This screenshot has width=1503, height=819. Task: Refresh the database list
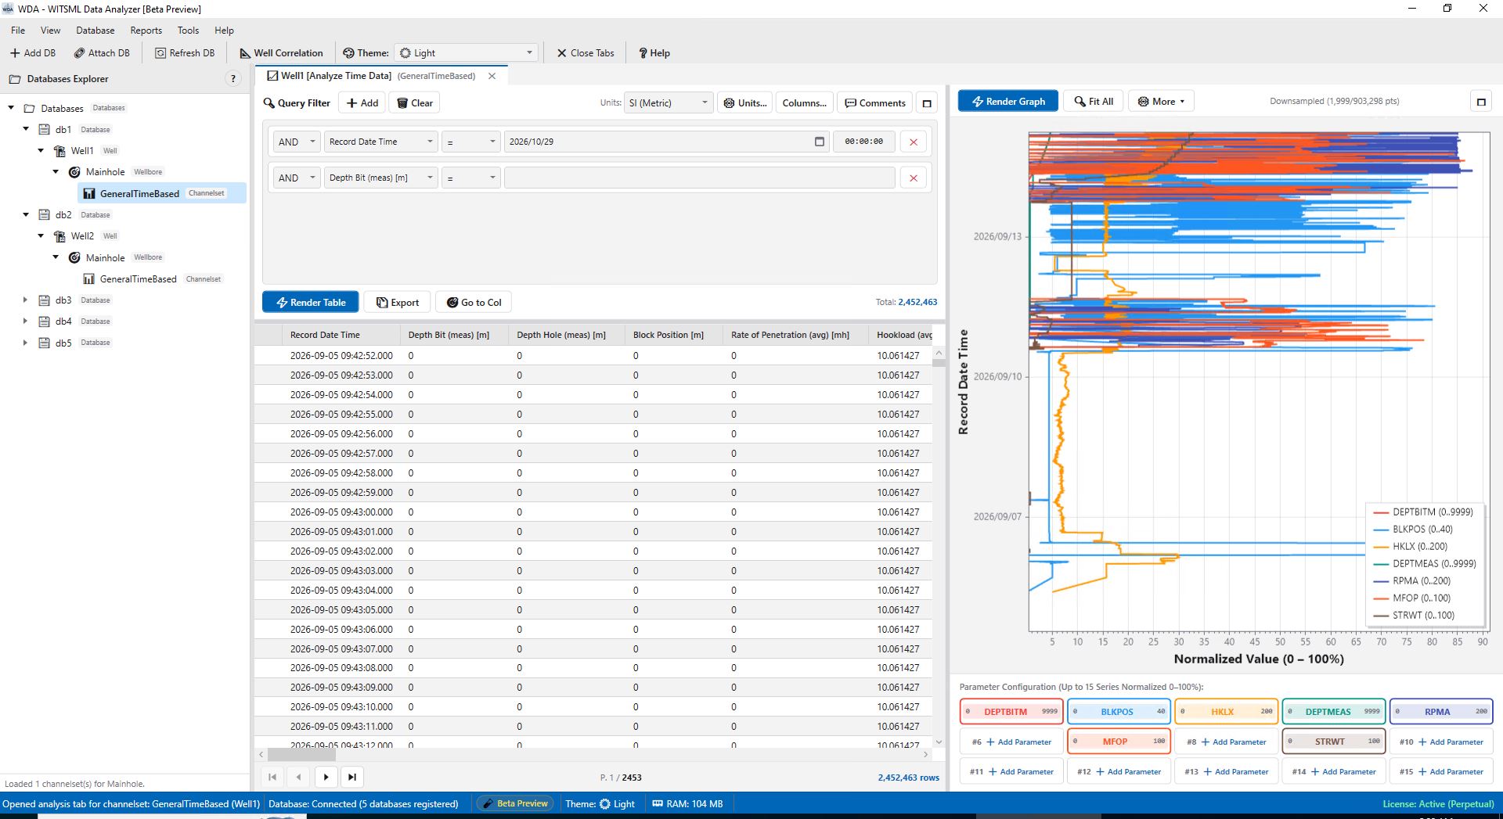pyautogui.click(x=185, y=53)
